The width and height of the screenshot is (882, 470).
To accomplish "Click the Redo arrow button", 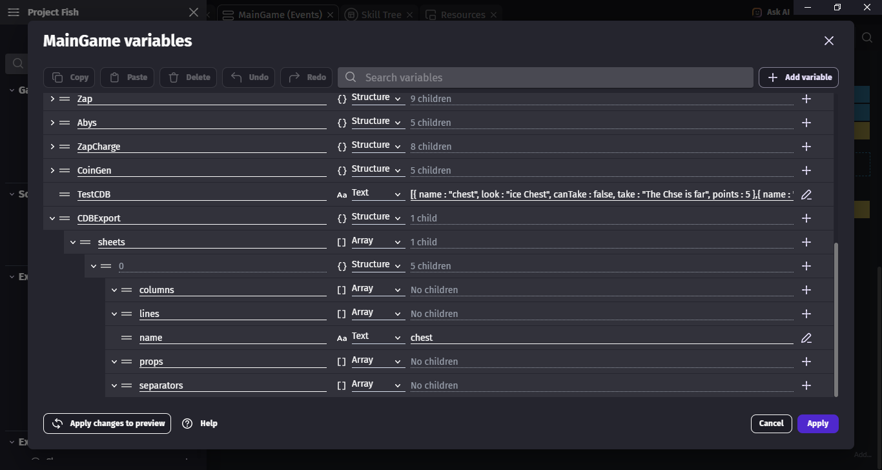I will pyautogui.click(x=307, y=77).
